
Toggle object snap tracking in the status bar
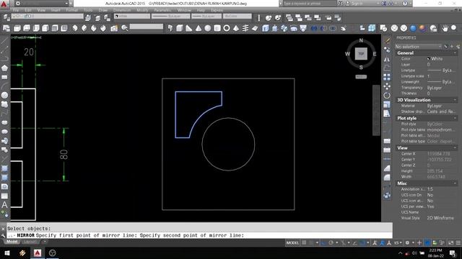tap(355, 242)
